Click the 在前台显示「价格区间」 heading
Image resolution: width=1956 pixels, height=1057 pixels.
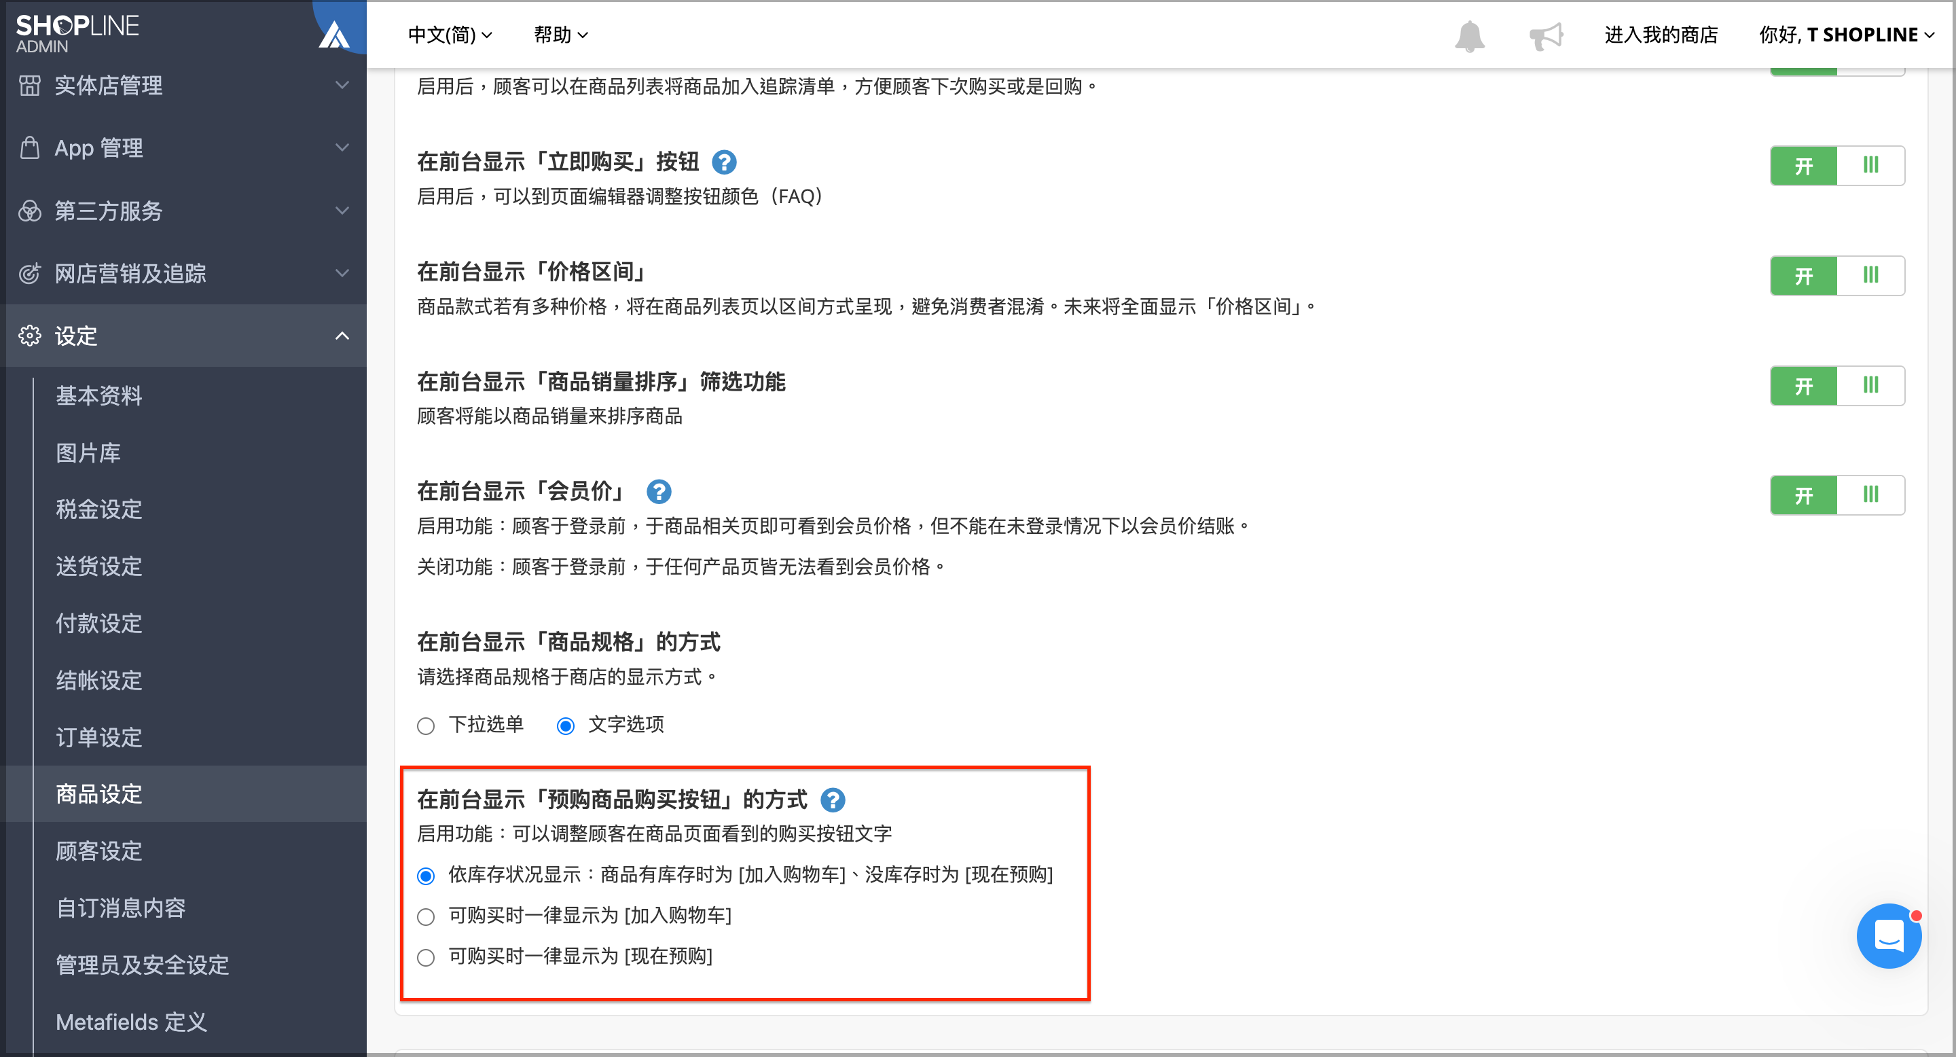pyautogui.click(x=530, y=272)
